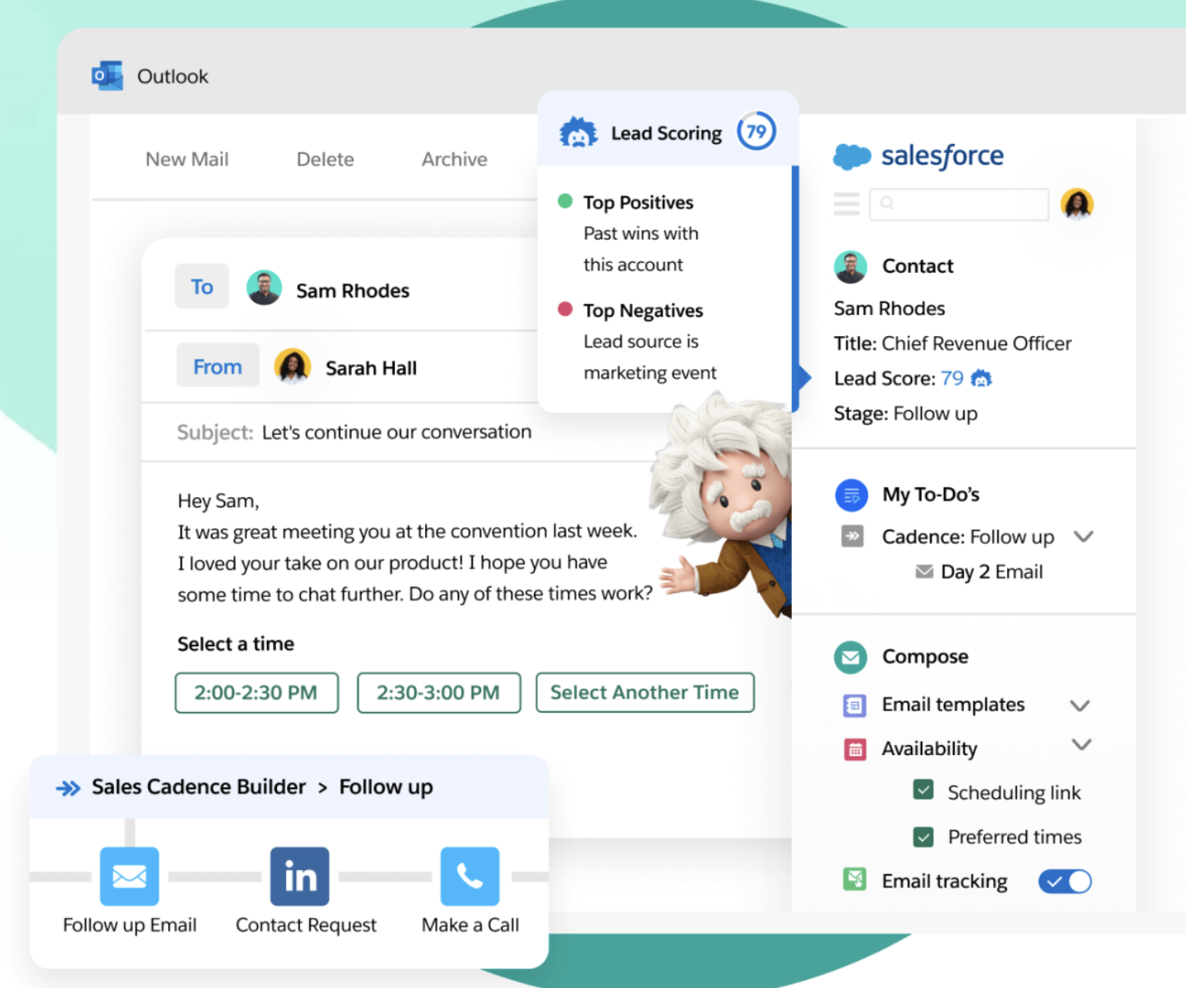Click Follow up breadcrumb item
Viewport: 1186px width, 988px height.
pyautogui.click(x=386, y=787)
